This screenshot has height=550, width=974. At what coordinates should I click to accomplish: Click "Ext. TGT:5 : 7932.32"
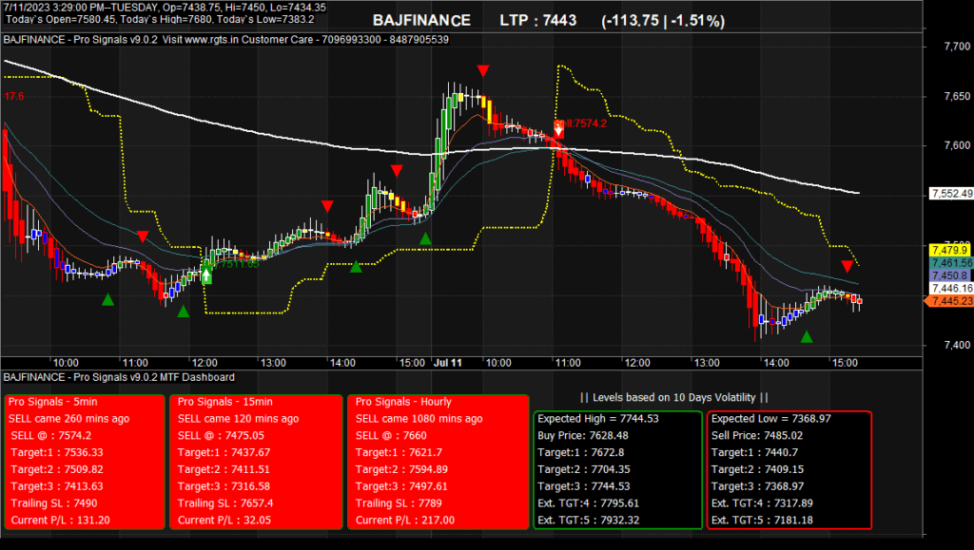588,521
